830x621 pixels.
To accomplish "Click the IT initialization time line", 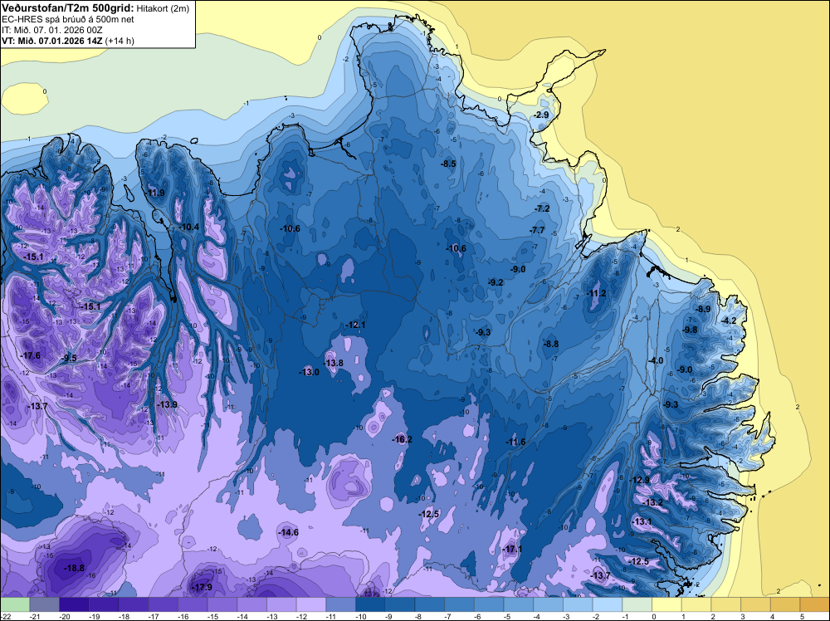I will [x=51, y=30].
